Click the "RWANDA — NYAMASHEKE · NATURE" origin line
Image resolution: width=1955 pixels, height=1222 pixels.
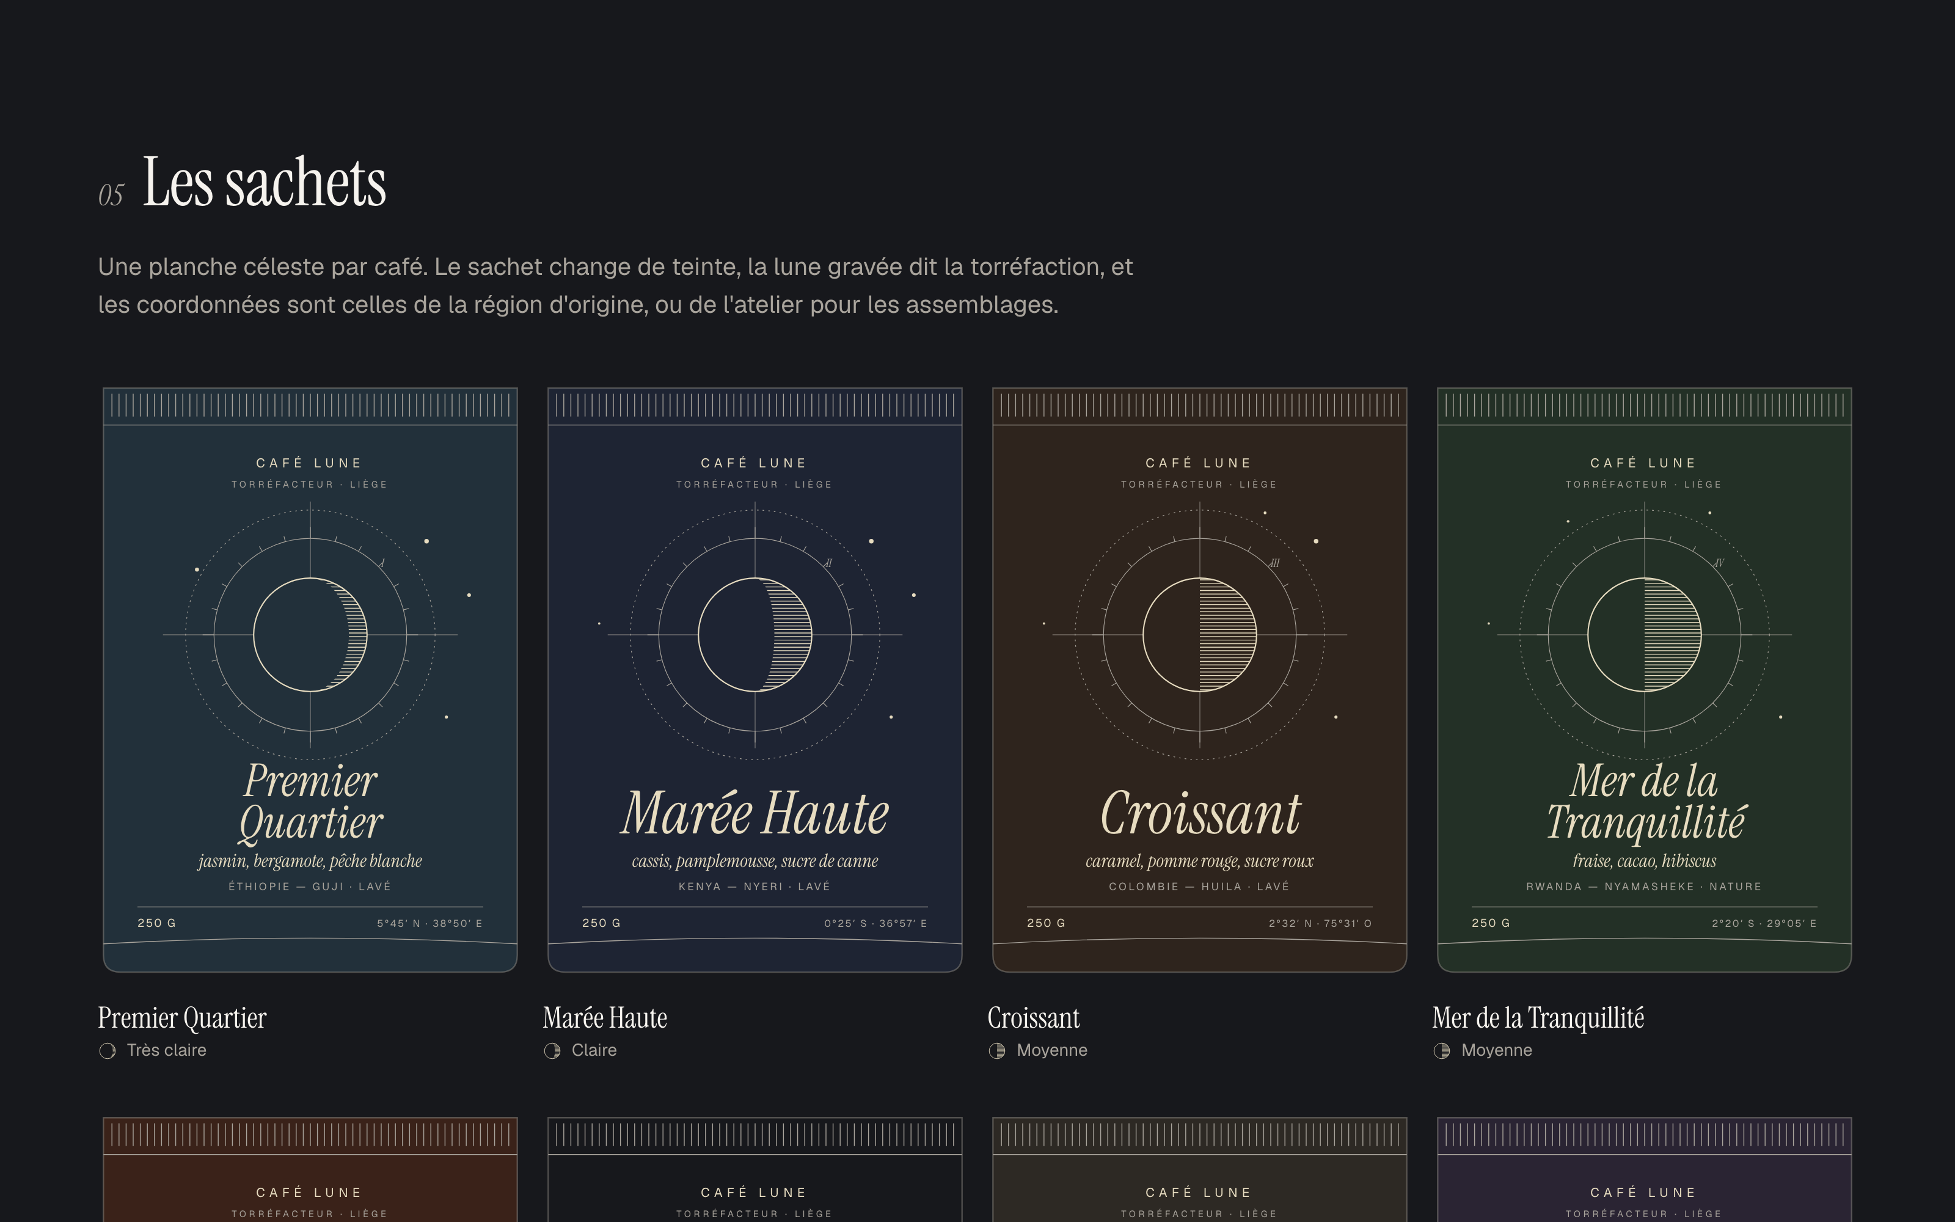coord(1644,887)
